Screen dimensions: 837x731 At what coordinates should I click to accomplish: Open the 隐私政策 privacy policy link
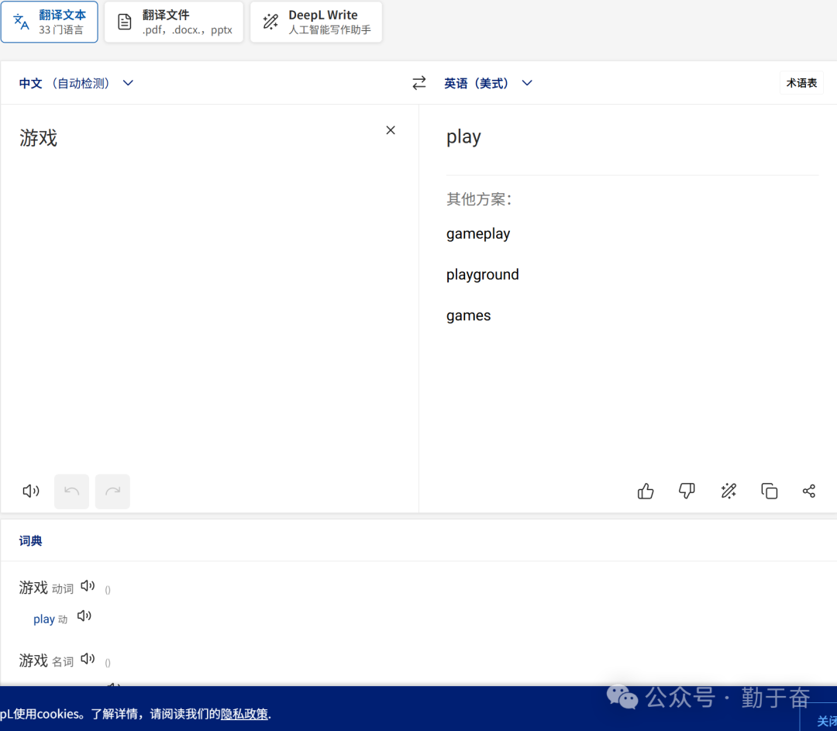click(244, 714)
